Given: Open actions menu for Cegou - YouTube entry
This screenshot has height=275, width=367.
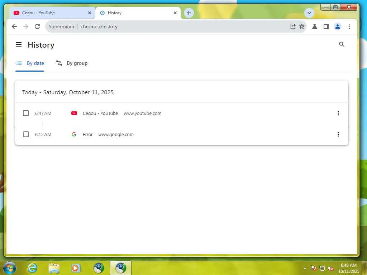Looking at the screenshot, I should point(338,113).
